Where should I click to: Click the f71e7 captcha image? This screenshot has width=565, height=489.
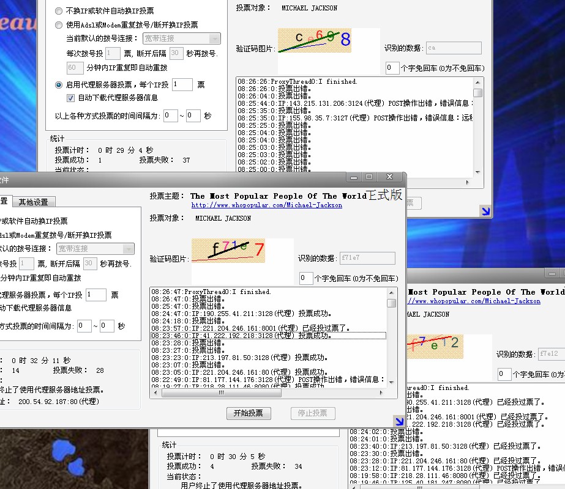(x=228, y=251)
